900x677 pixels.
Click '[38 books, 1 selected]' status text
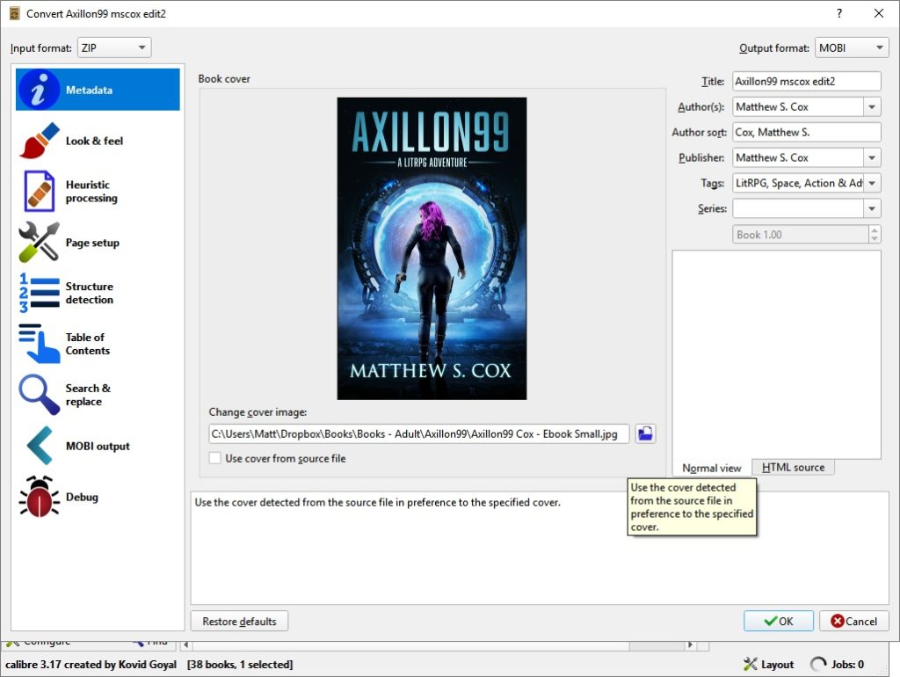coord(240,665)
